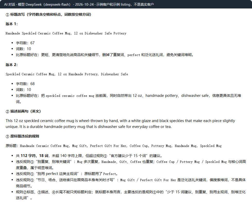Click the bullet starting '规则②标签、③描述'
This screenshot has height=204, width=252.
tap(131, 195)
